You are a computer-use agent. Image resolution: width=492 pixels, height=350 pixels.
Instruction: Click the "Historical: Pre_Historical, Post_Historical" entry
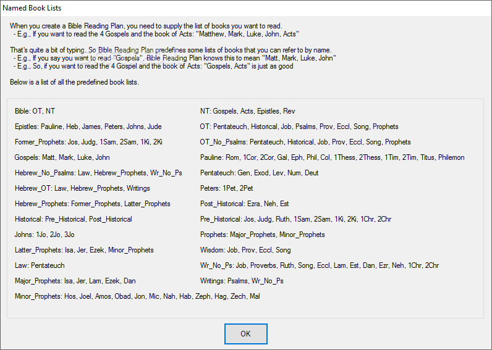[74, 219]
